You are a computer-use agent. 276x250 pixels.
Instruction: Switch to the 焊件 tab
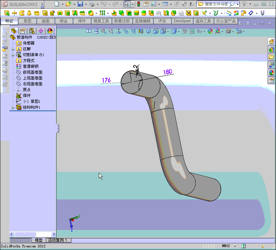pos(82,21)
